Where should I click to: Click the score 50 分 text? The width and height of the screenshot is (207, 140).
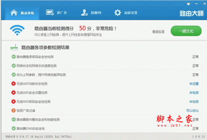coord(85,28)
